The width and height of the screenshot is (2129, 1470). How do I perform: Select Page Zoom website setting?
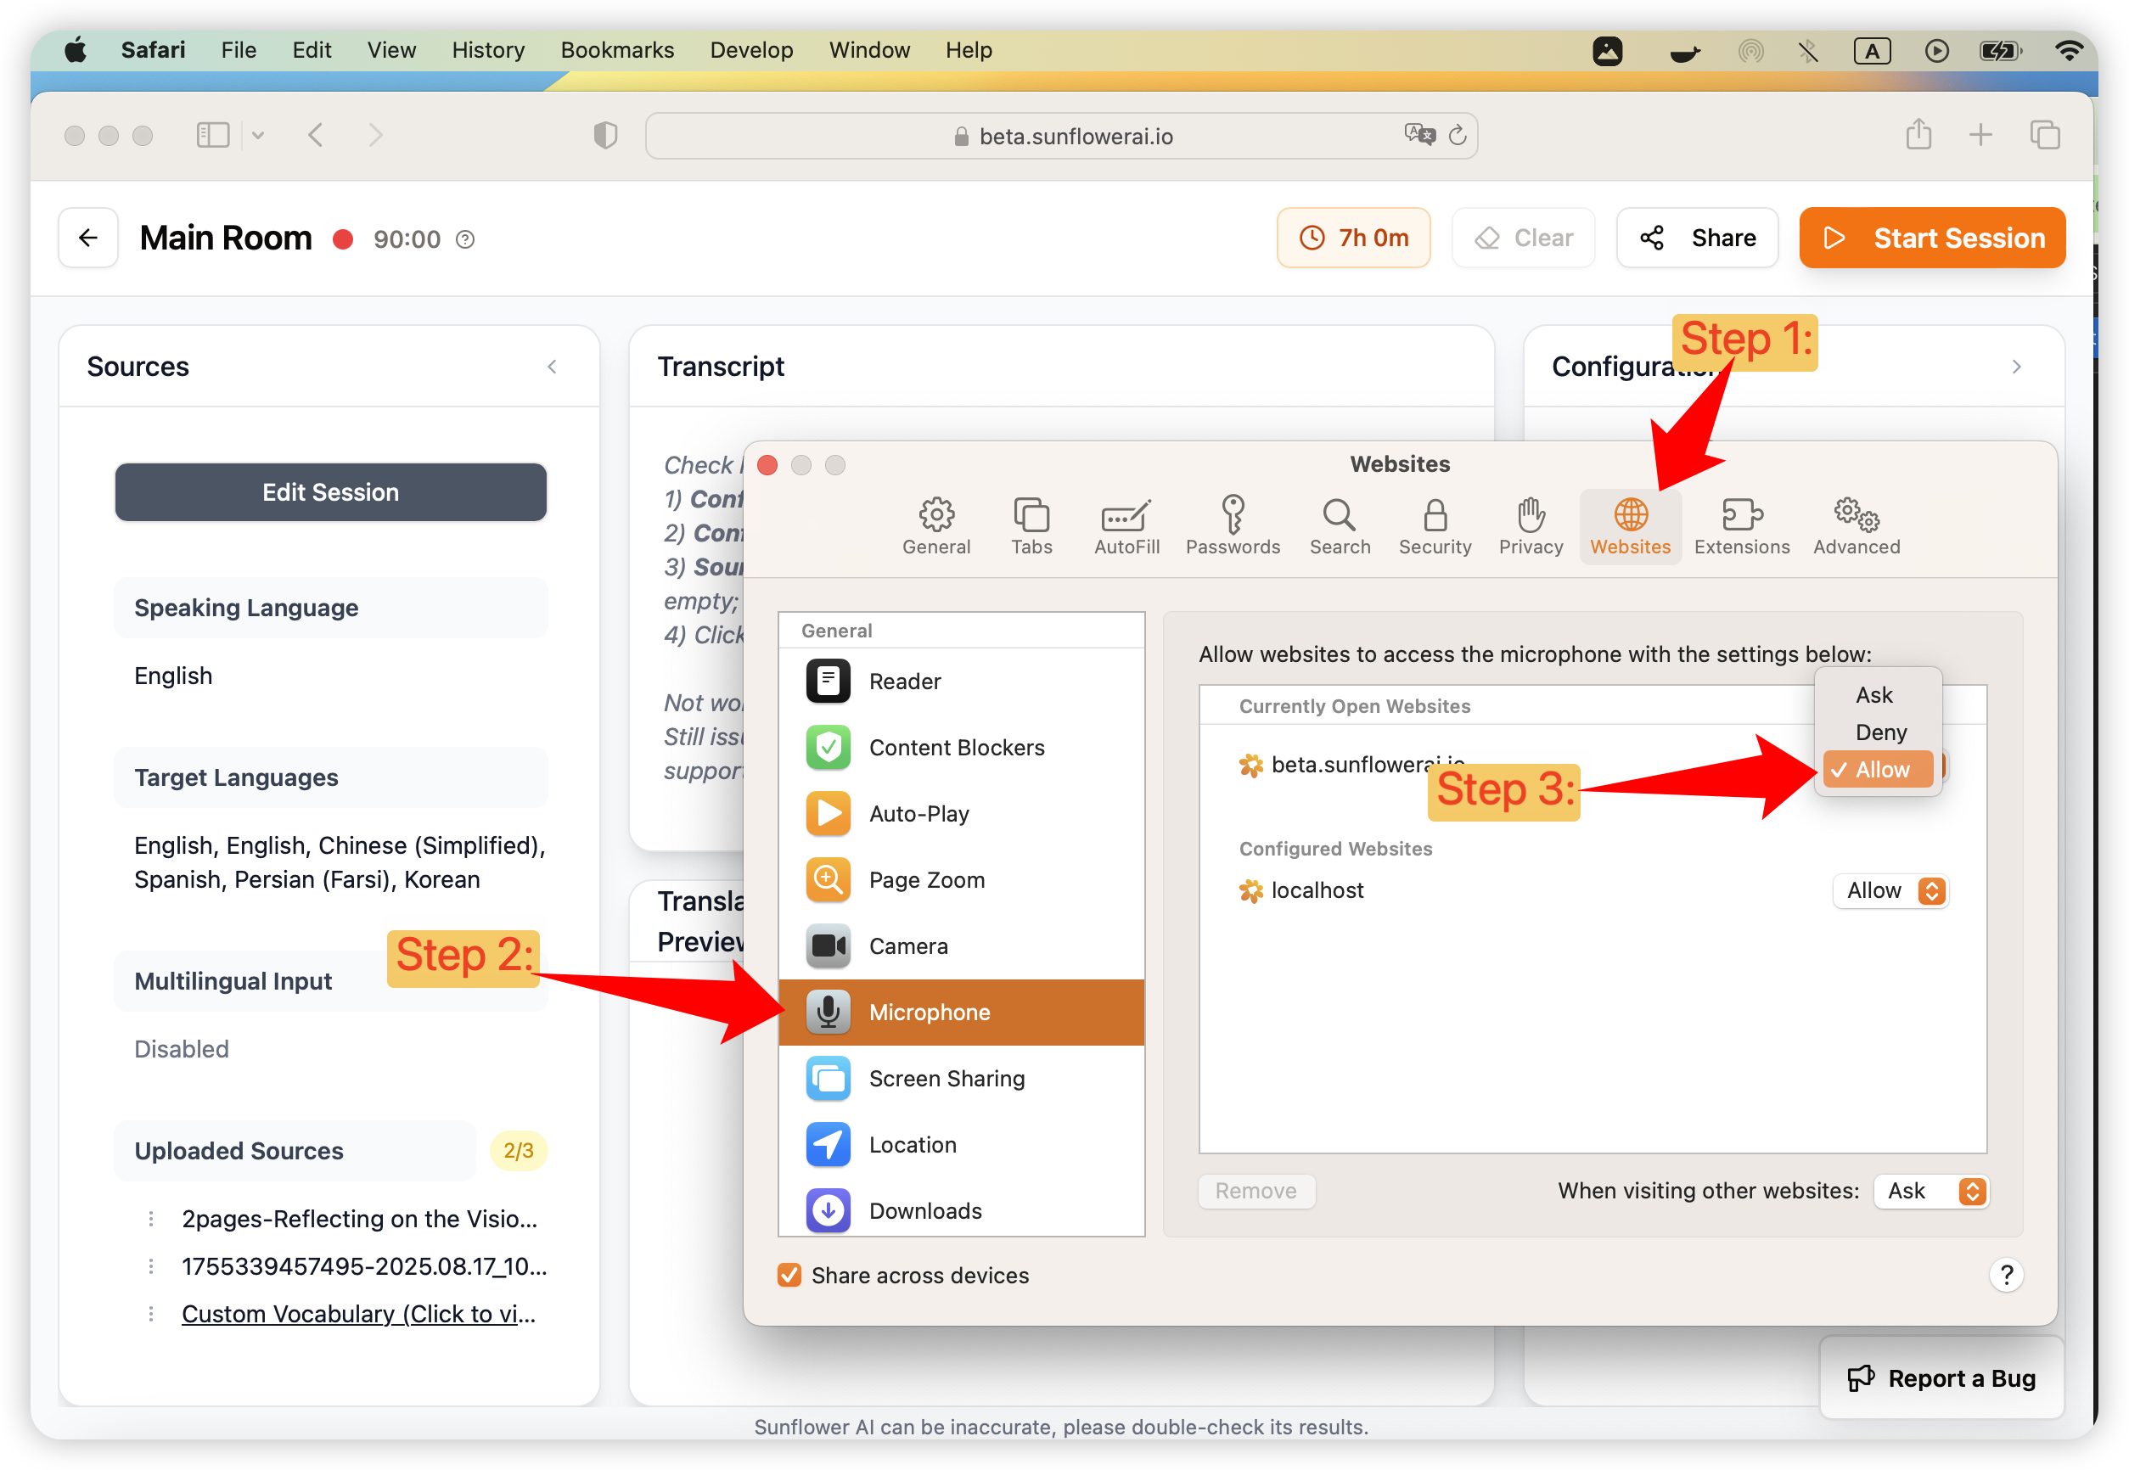[961, 879]
